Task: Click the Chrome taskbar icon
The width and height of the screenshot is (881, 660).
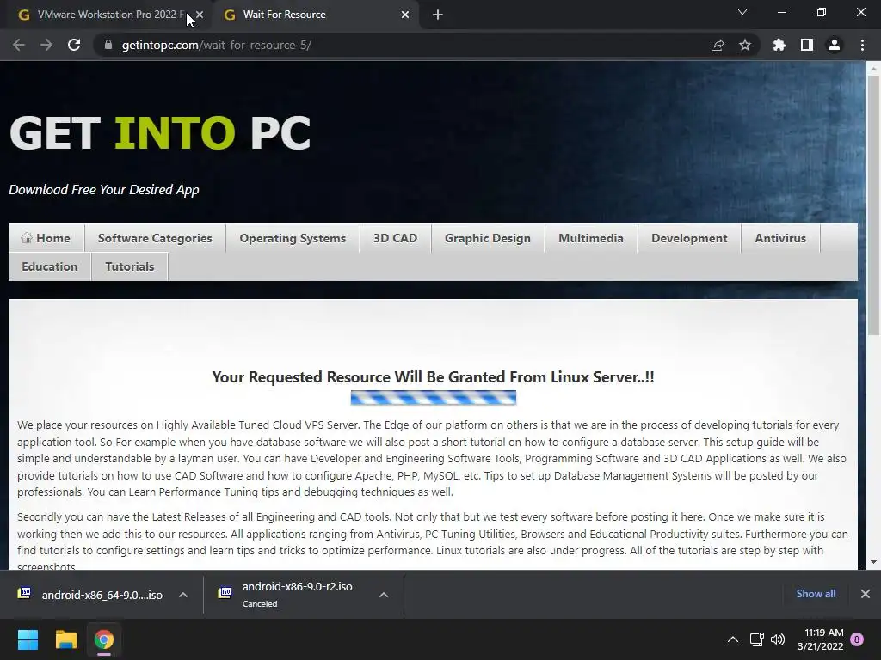Action: (104, 639)
